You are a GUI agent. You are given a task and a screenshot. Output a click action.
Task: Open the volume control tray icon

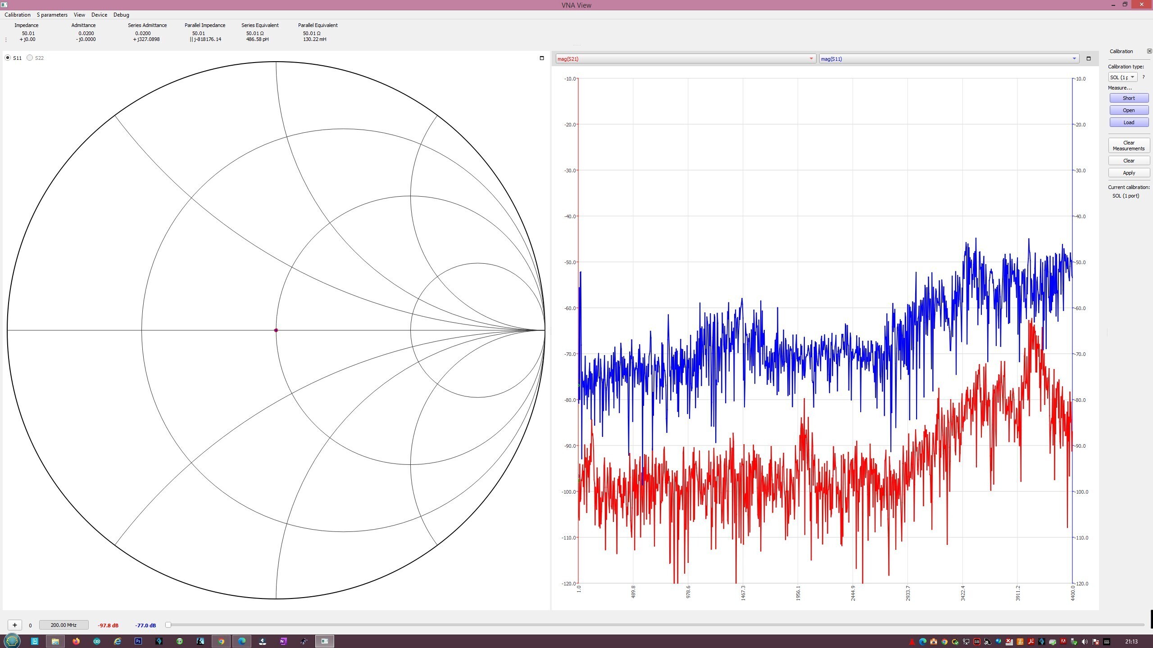pyautogui.click(x=1085, y=642)
